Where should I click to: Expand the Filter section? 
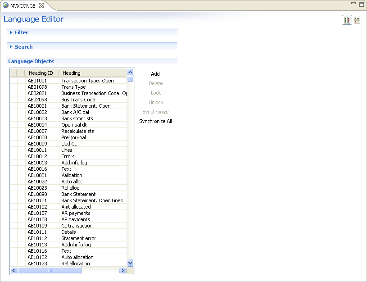pos(21,32)
